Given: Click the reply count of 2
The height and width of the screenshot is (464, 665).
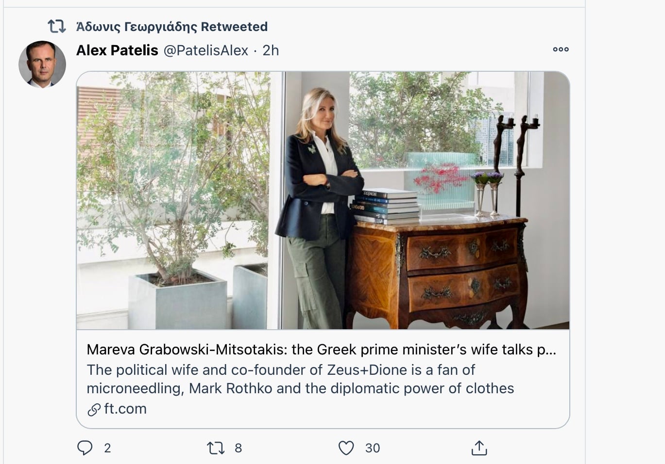Looking at the screenshot, I should point(107,448).
